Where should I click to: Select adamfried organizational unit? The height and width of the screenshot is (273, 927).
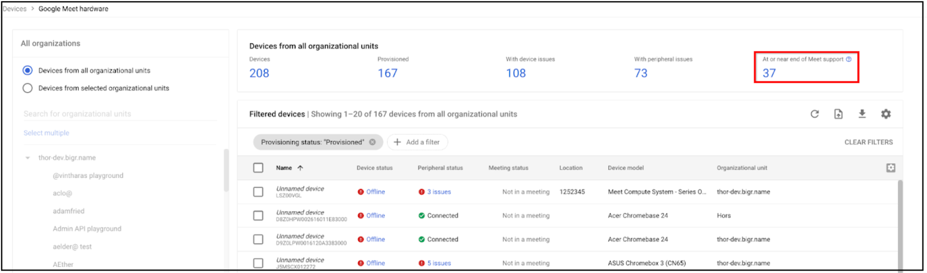click(x=68, y=212)
